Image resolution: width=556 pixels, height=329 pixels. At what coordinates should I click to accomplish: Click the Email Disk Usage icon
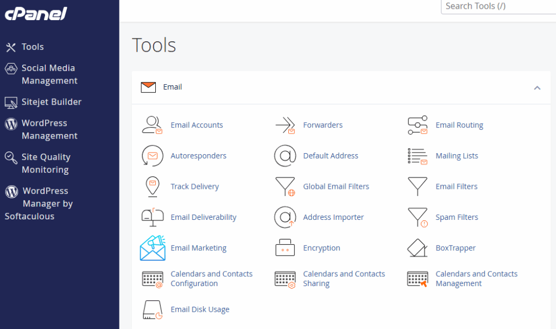pos(153,310)
